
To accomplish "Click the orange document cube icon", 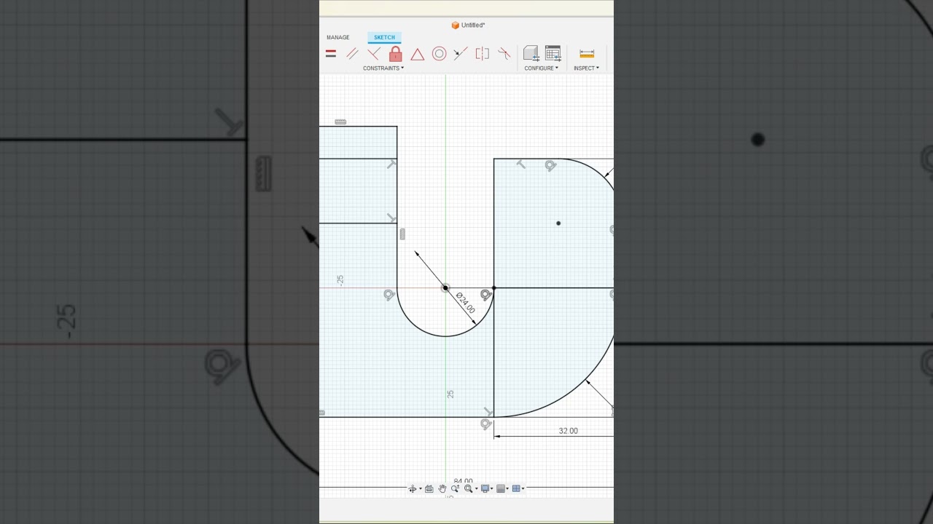I will pos(455,25).
